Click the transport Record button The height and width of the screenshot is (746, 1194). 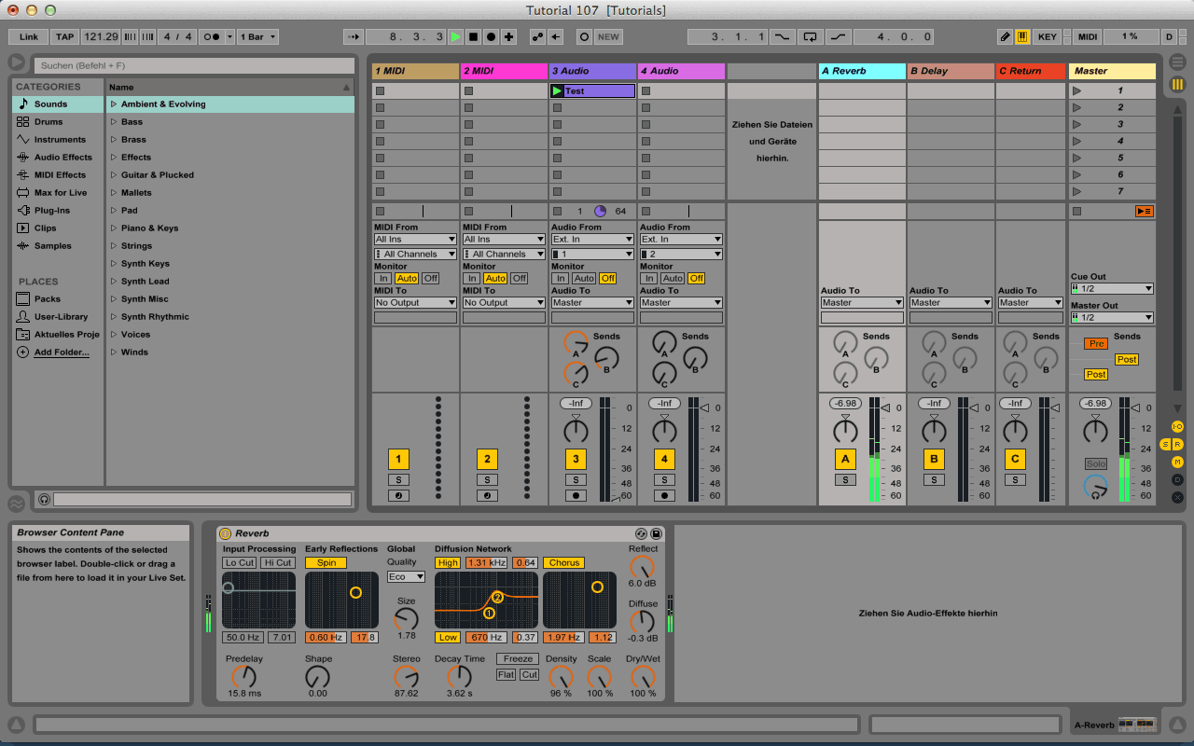tap(491, 37)
